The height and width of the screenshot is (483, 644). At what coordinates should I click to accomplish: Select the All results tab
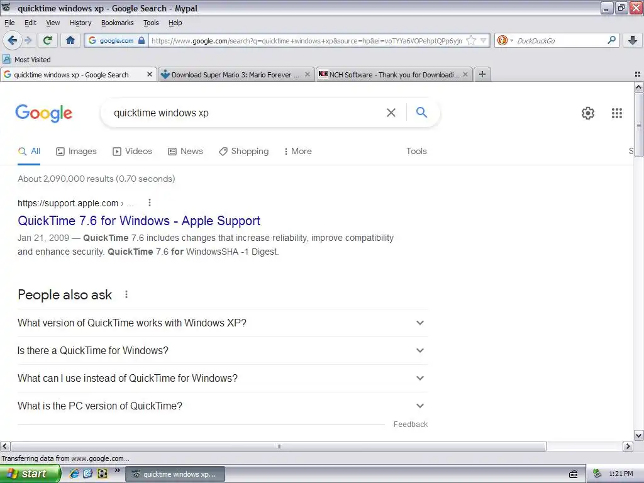(29, 151)
